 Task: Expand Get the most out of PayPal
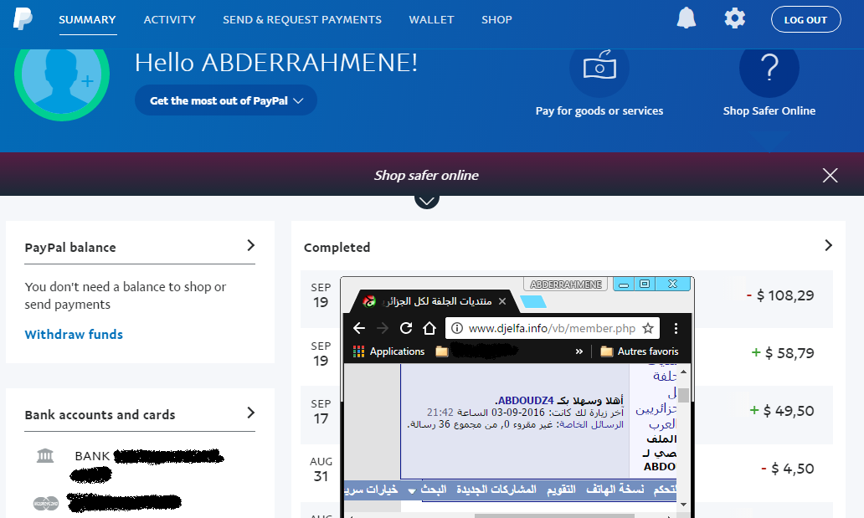(226, 100)
